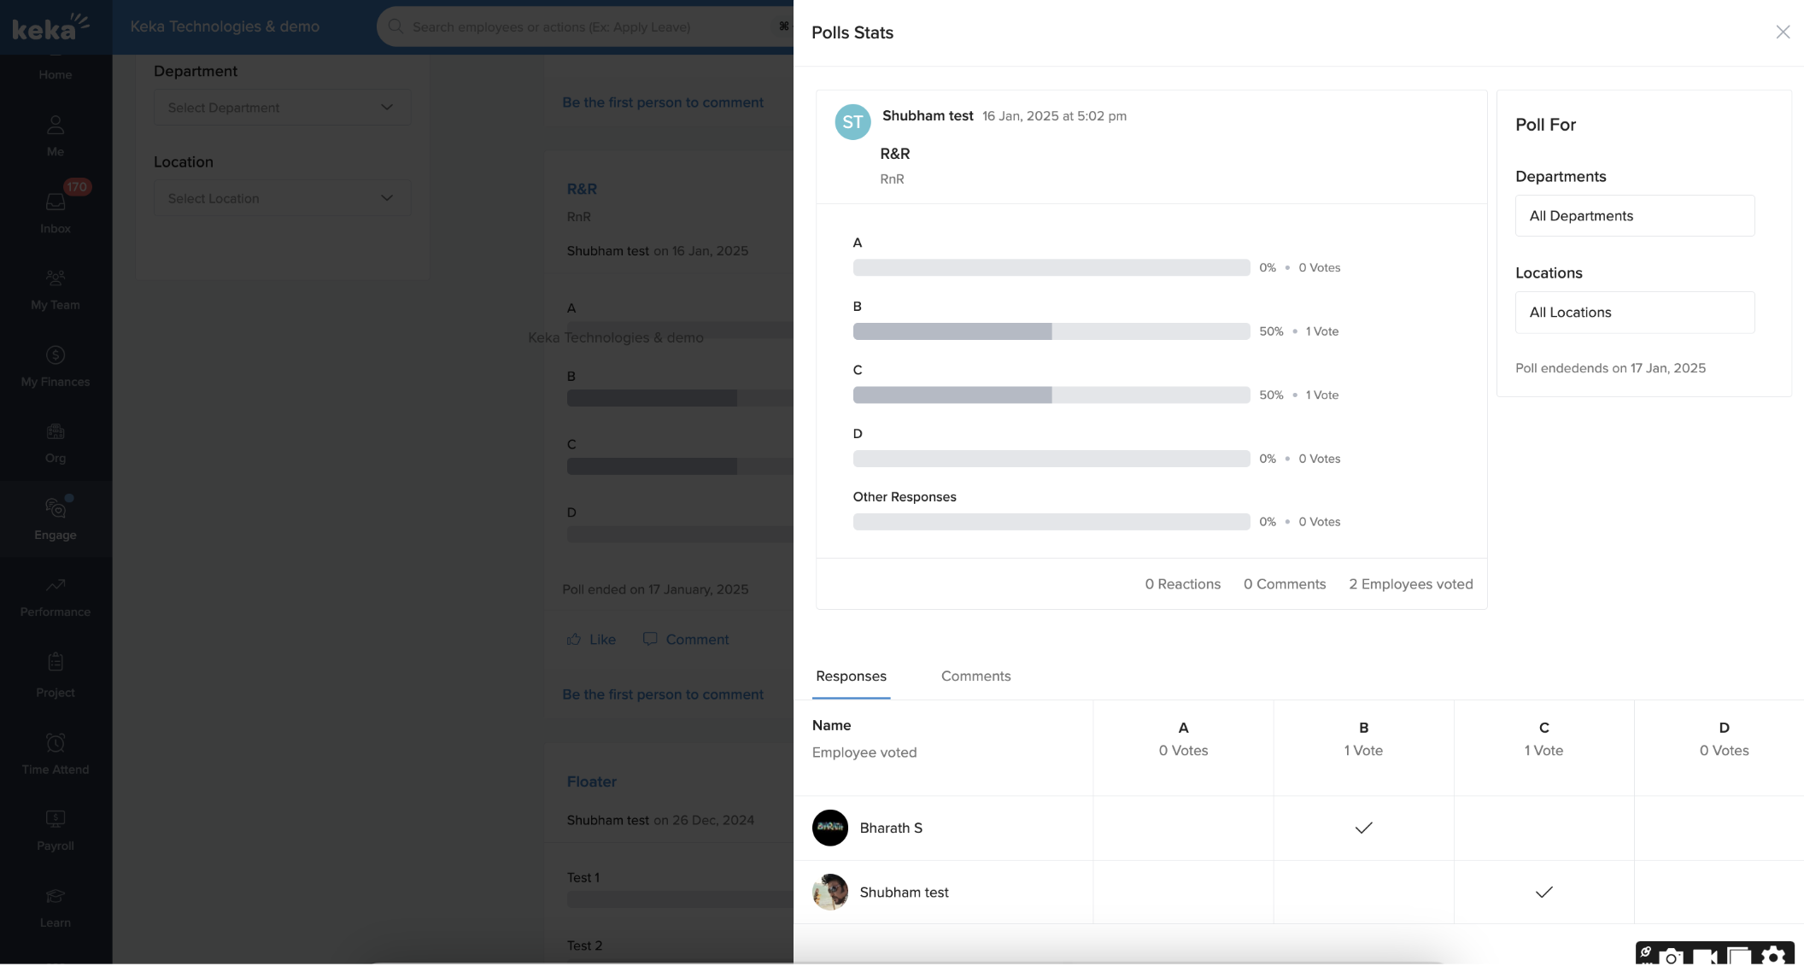Image resolution: width=1804 pixels, height=966 pixels.
Task: Expand the Select Department dropdown
Action: click(282, 108)
